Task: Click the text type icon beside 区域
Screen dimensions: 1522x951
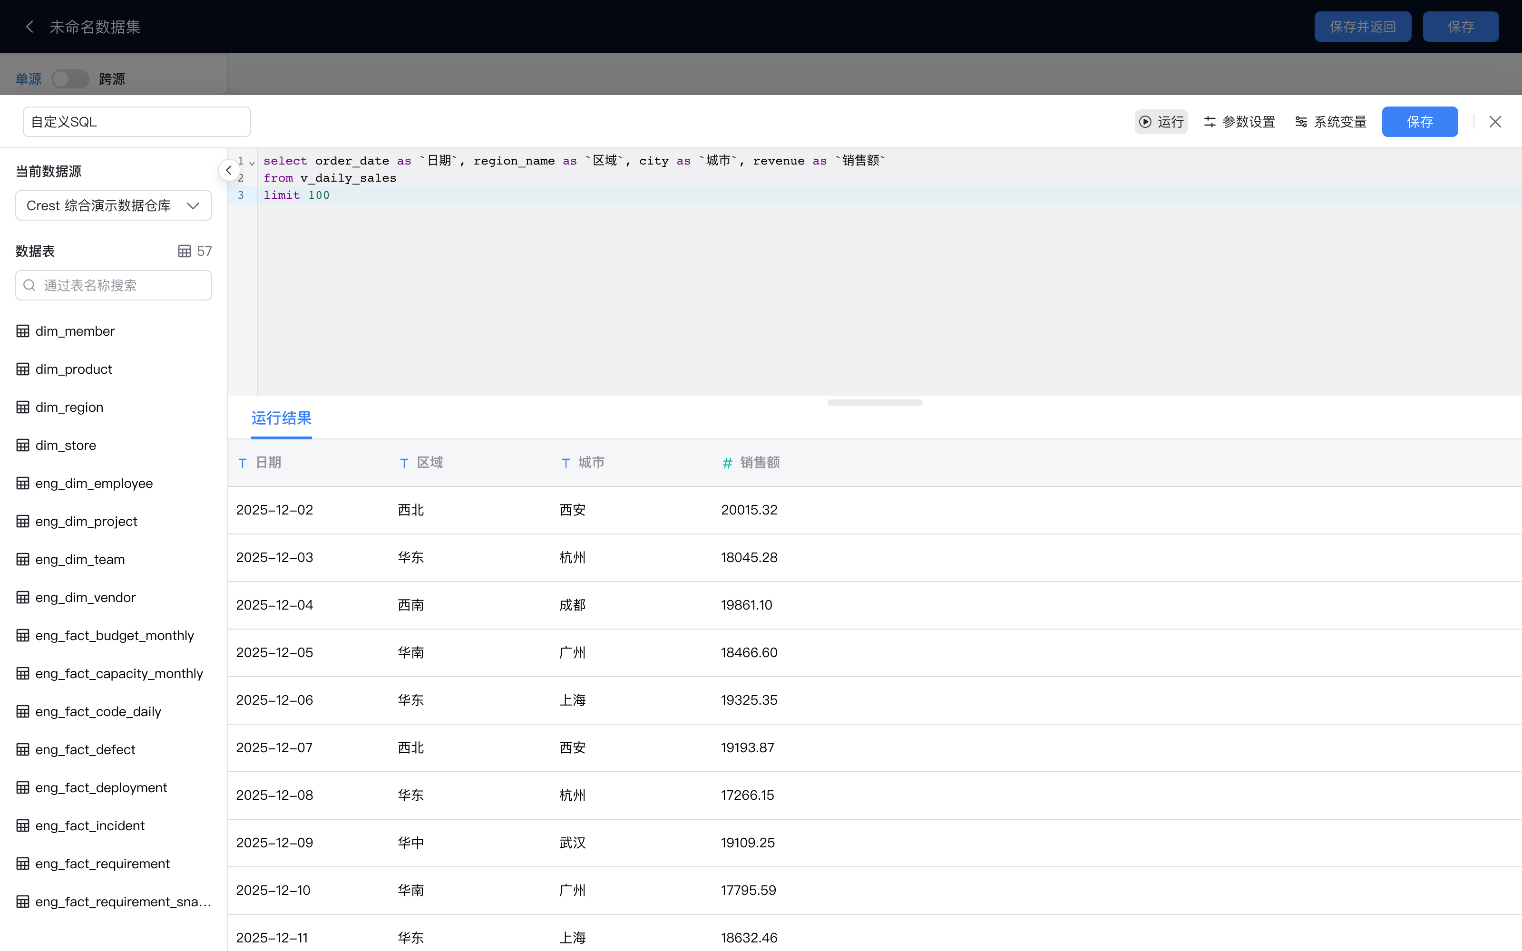Action: [404, 464]
